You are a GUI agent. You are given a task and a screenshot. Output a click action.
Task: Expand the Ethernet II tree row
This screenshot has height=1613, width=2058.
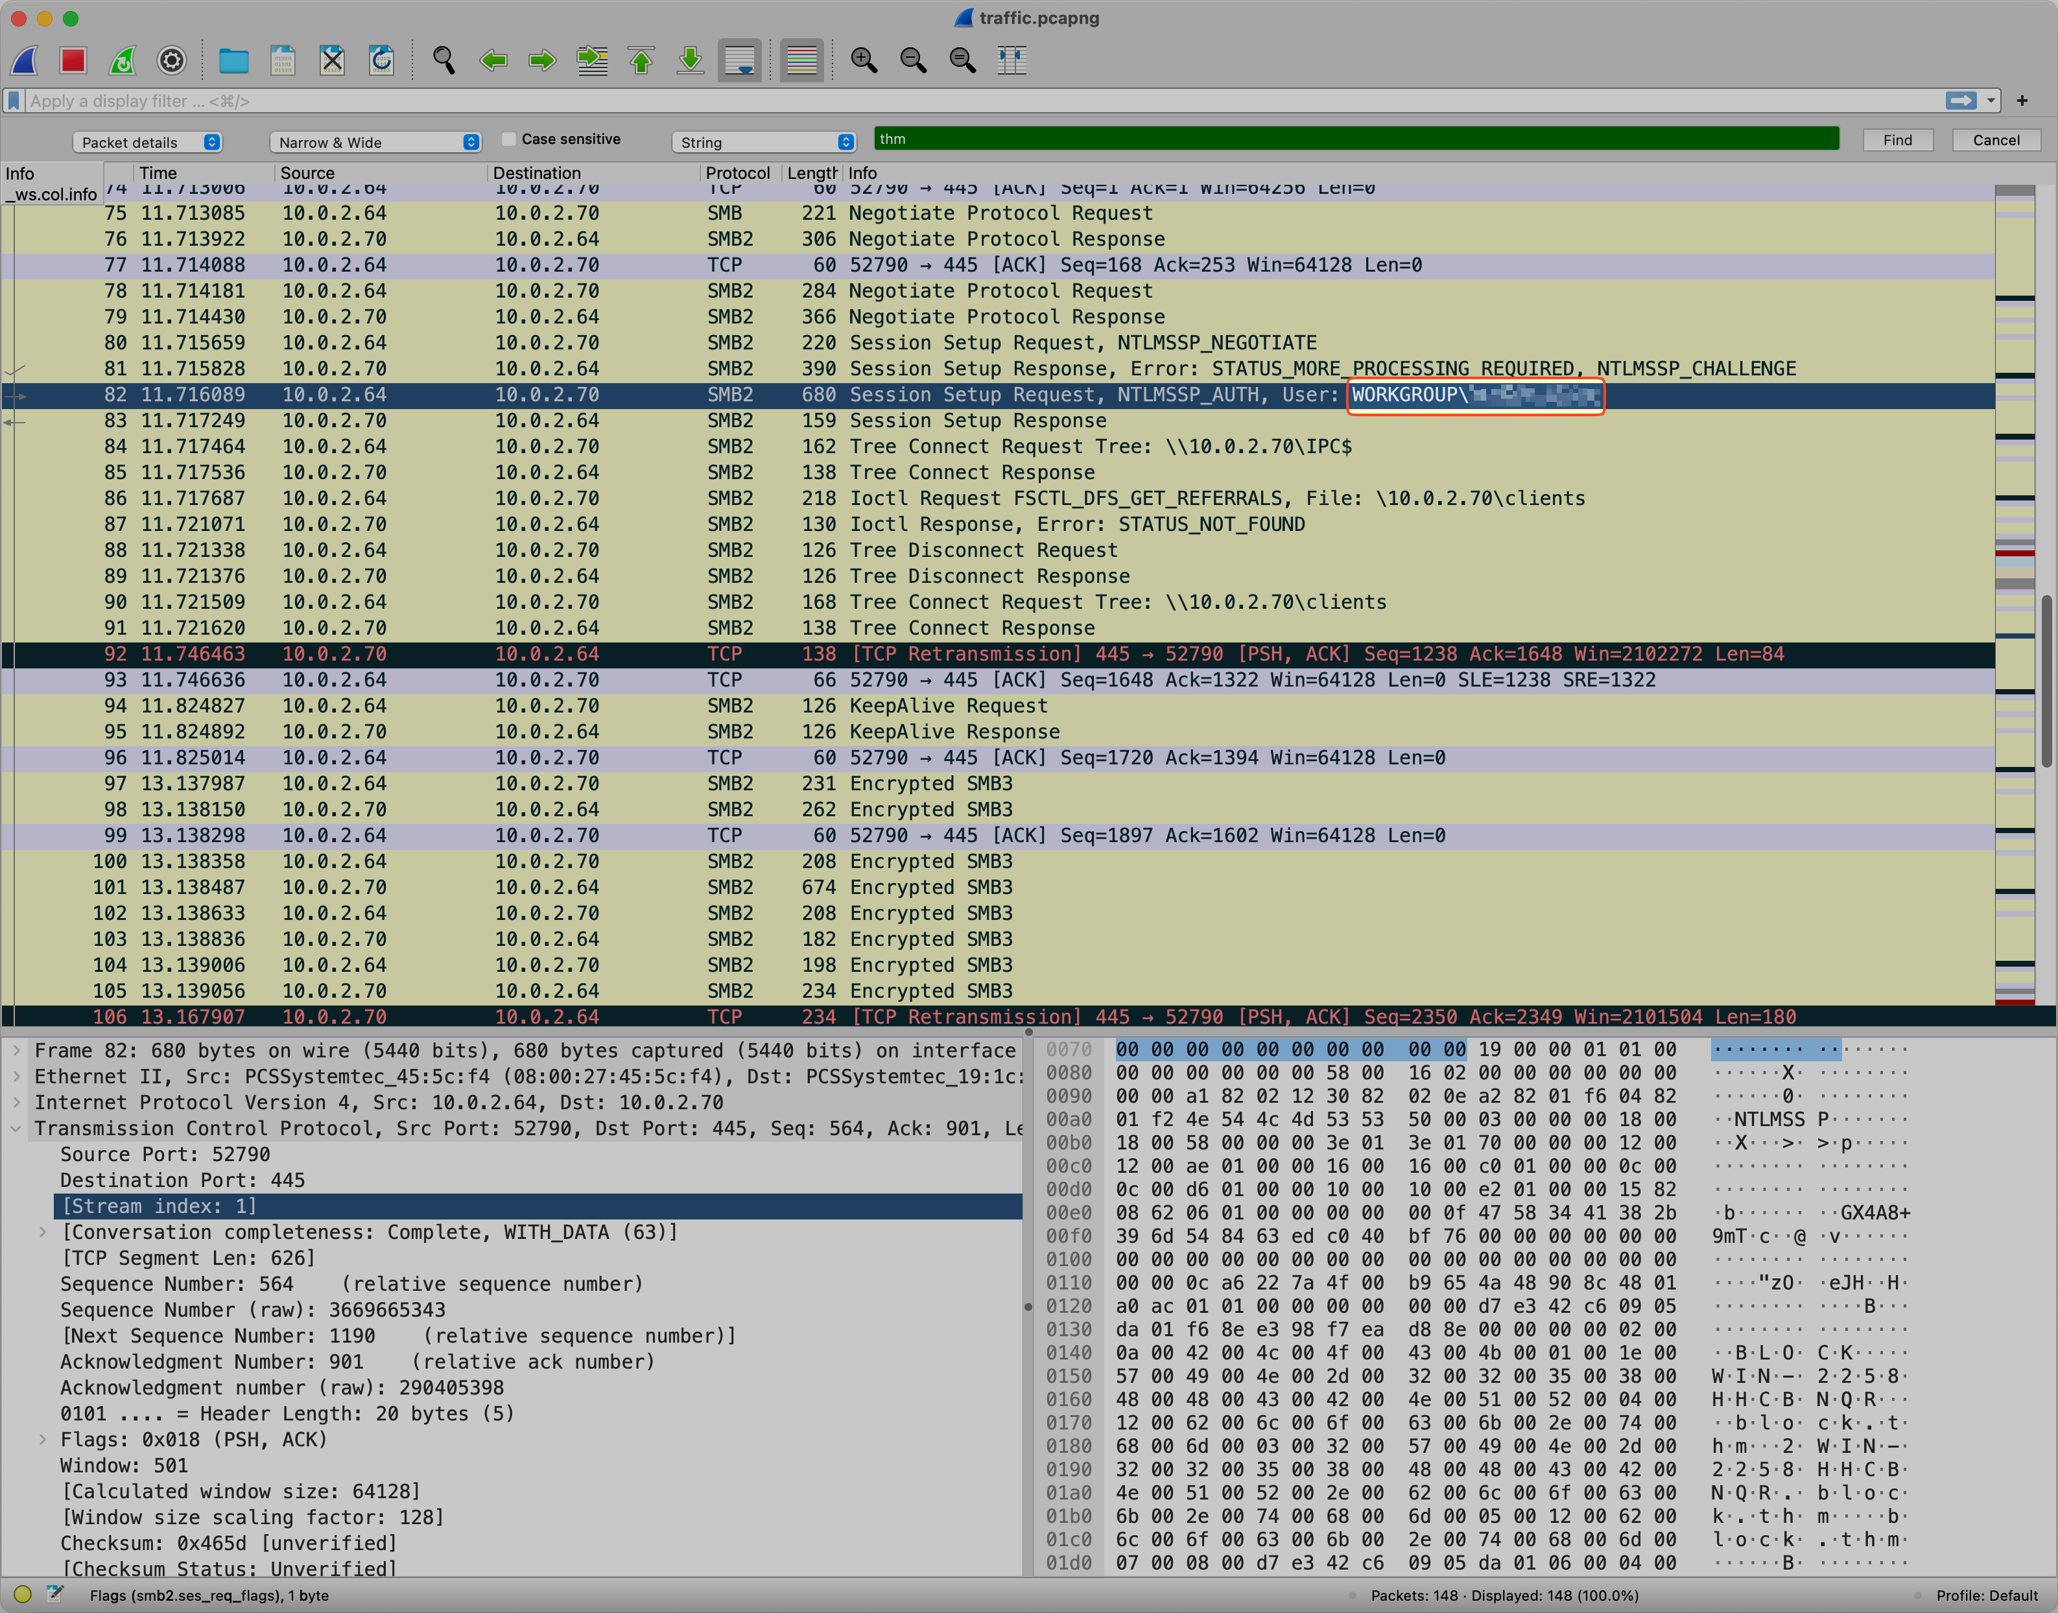(16, 1077)
